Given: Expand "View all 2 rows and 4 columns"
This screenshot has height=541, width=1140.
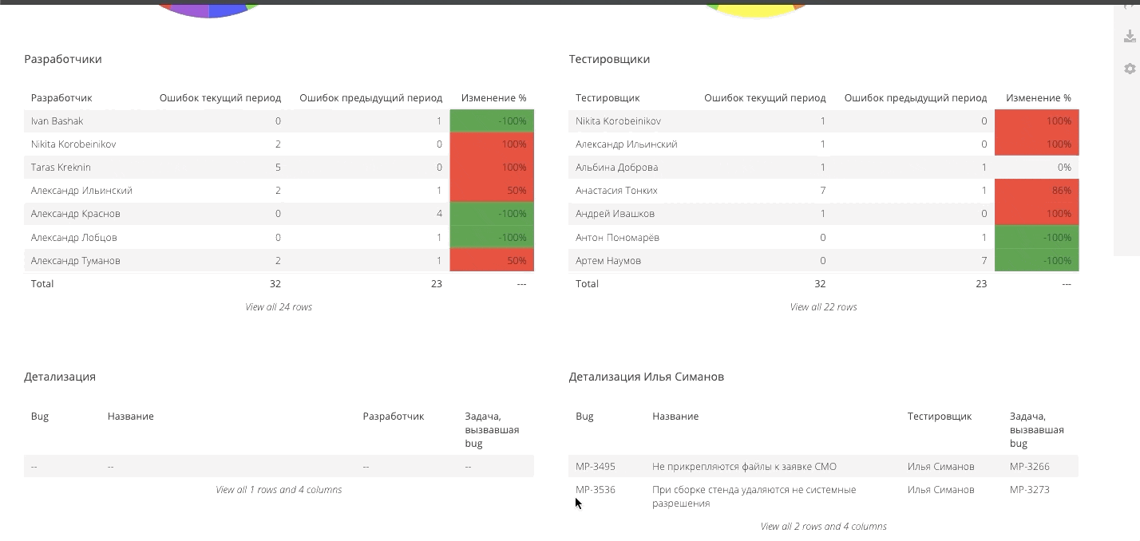Looking at the screenshot, I should click(823, 526).
